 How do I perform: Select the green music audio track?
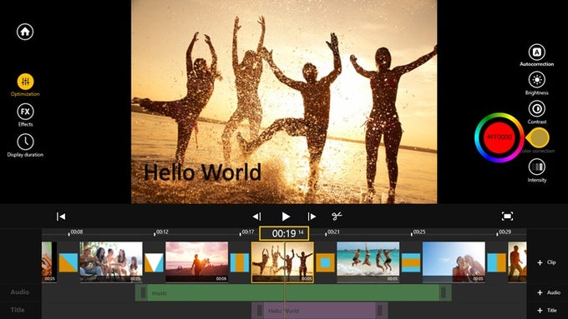coord(293,292)
